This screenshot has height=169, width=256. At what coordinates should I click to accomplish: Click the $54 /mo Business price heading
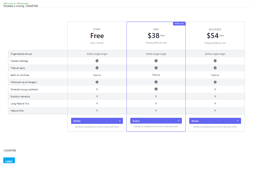coord(215,36)
